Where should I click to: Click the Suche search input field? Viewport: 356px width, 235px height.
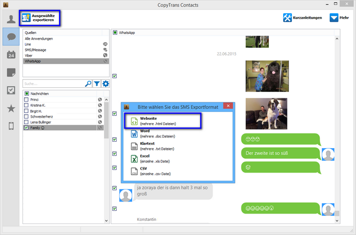tap(53, 83)
